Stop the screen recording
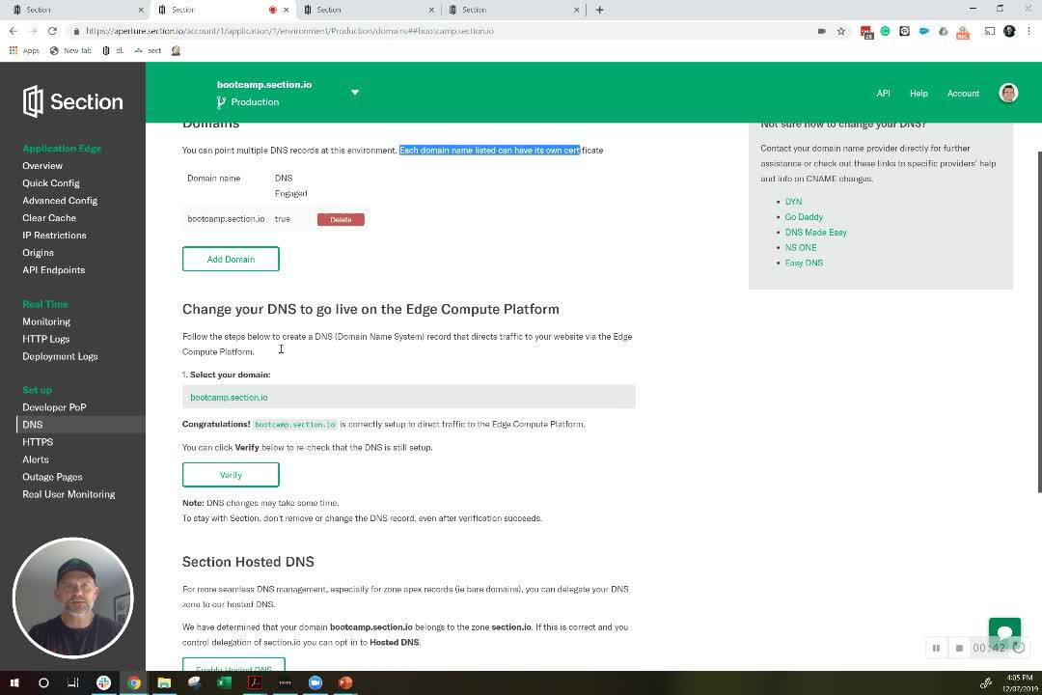The height and width of the screenshot is (695, 1042). pyautogui.click(x=959, y=648)
